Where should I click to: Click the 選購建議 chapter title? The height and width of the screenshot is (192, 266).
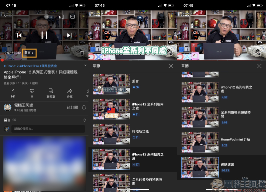coord(227,164)
